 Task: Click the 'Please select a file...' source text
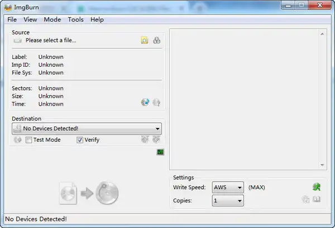coord(51,40)
